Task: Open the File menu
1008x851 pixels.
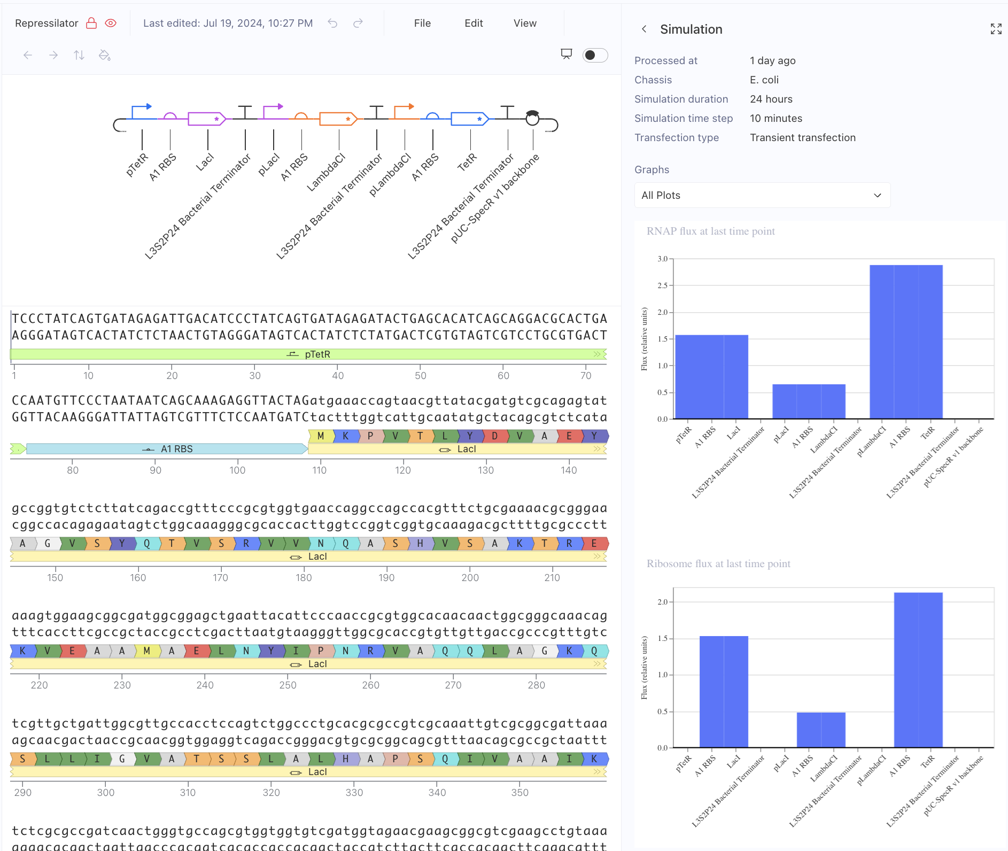Action: (x=422, y=23)
